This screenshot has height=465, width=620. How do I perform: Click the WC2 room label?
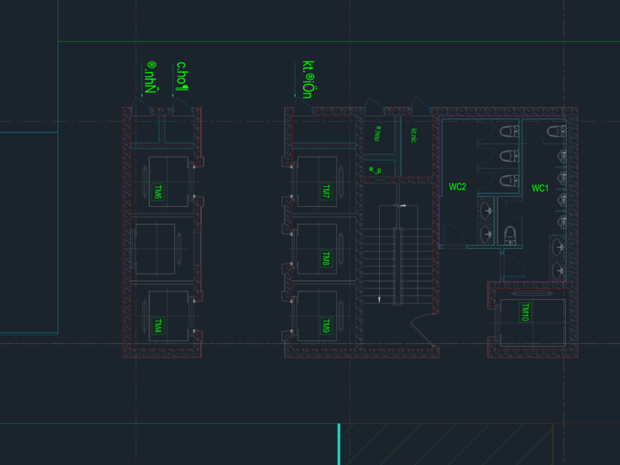click(457, 187)
